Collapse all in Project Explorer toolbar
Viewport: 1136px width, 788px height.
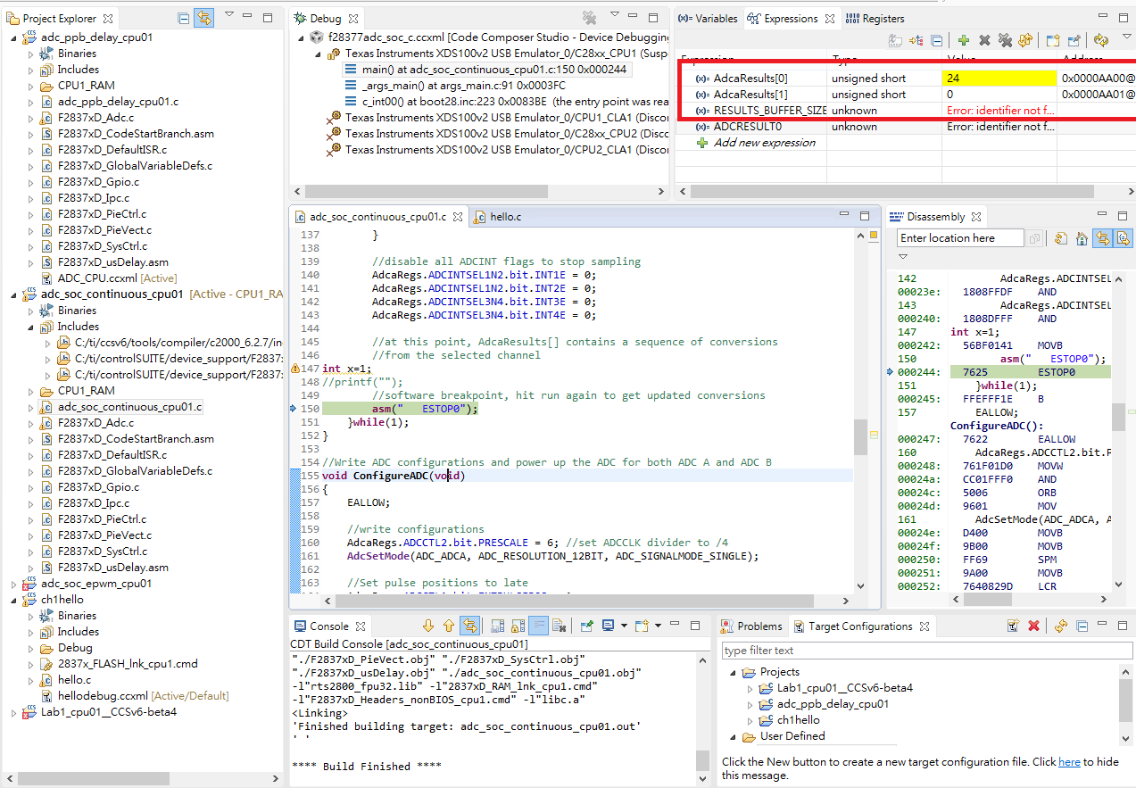click(x=184, y=18)
